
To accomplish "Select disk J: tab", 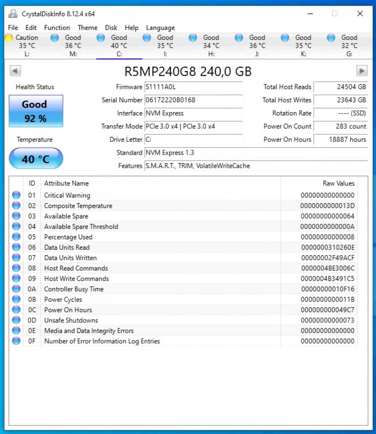I will [x=257, y=45].
